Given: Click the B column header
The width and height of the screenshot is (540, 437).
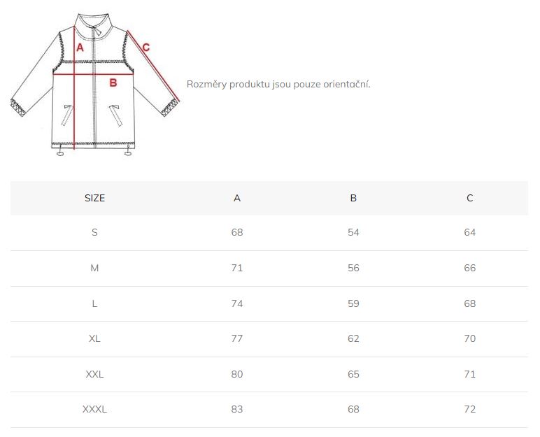Looking at the screenshot, I should pyautogui.click(x=353, y=198).
